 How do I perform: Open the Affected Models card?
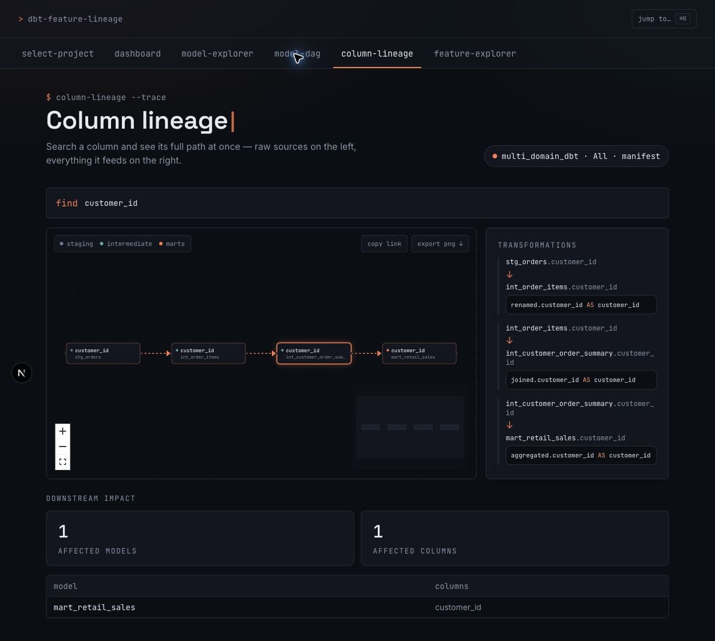pos(200,538)
